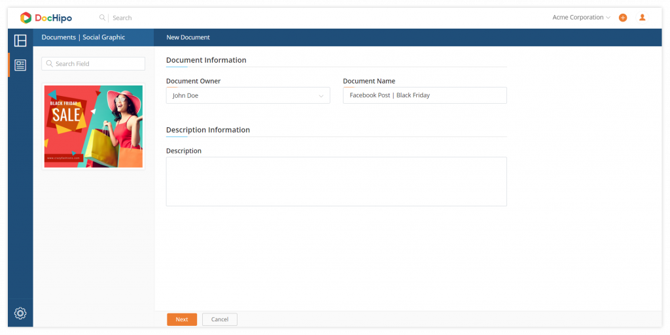
Task: Click the magnifier icon in Search Field
Action: coord(50,63)
